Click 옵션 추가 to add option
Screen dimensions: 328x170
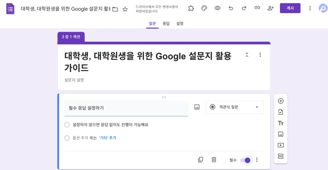coord(80,138)
